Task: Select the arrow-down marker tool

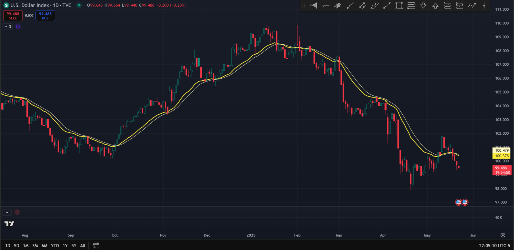Action: (x=423, y=6)
